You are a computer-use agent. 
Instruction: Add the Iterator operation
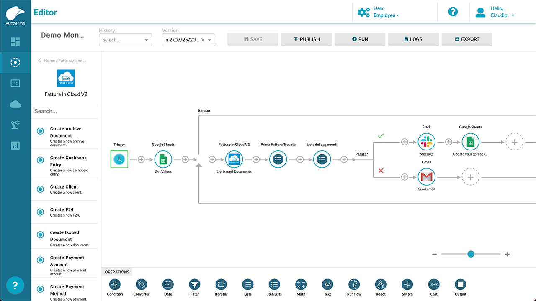click(x=221, y=285)
